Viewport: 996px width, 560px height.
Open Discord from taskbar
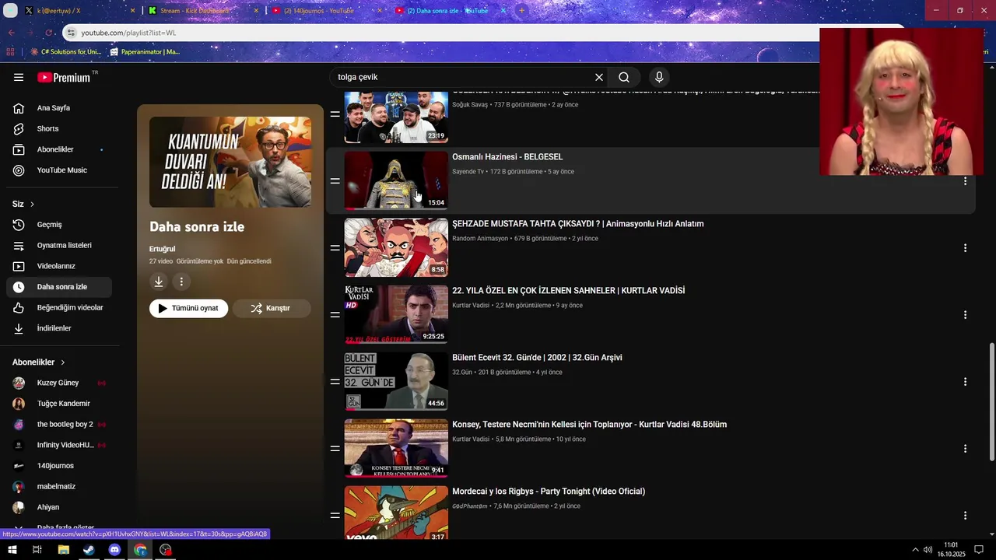click(x=114, y=550)
